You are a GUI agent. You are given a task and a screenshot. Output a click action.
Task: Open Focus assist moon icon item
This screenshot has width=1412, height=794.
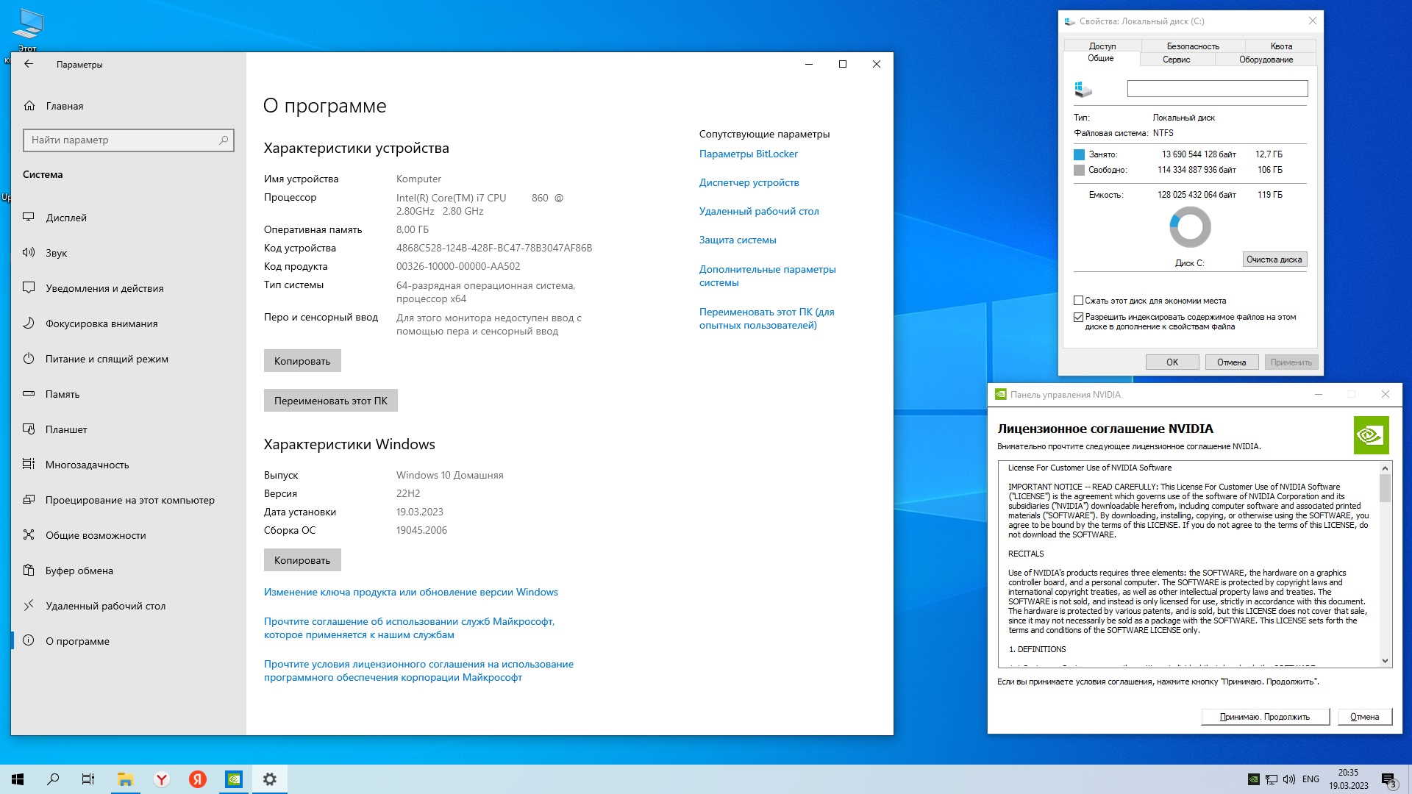pyautogui.click(x=29, y=323)
